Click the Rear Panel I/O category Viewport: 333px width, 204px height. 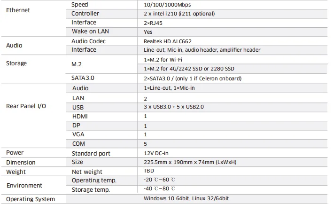pyautogui.click(x=26, y=107)
